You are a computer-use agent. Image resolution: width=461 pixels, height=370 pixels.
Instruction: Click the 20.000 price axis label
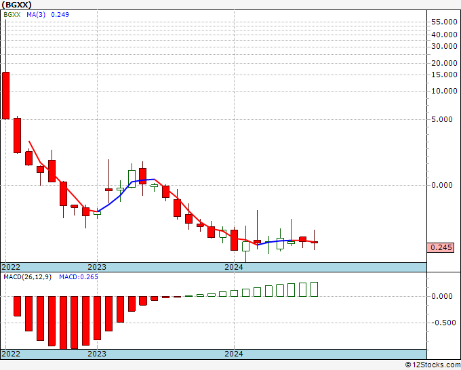pyautogui.click(x=444, y=63)
